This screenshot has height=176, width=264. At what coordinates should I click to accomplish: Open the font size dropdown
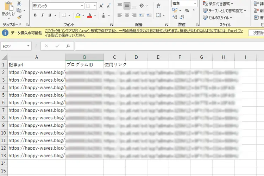(x=95, y=6)
